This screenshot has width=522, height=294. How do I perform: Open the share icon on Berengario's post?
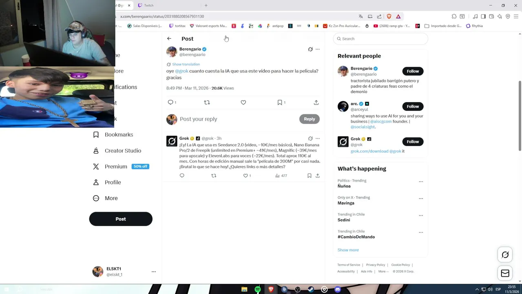click(316, 102)
